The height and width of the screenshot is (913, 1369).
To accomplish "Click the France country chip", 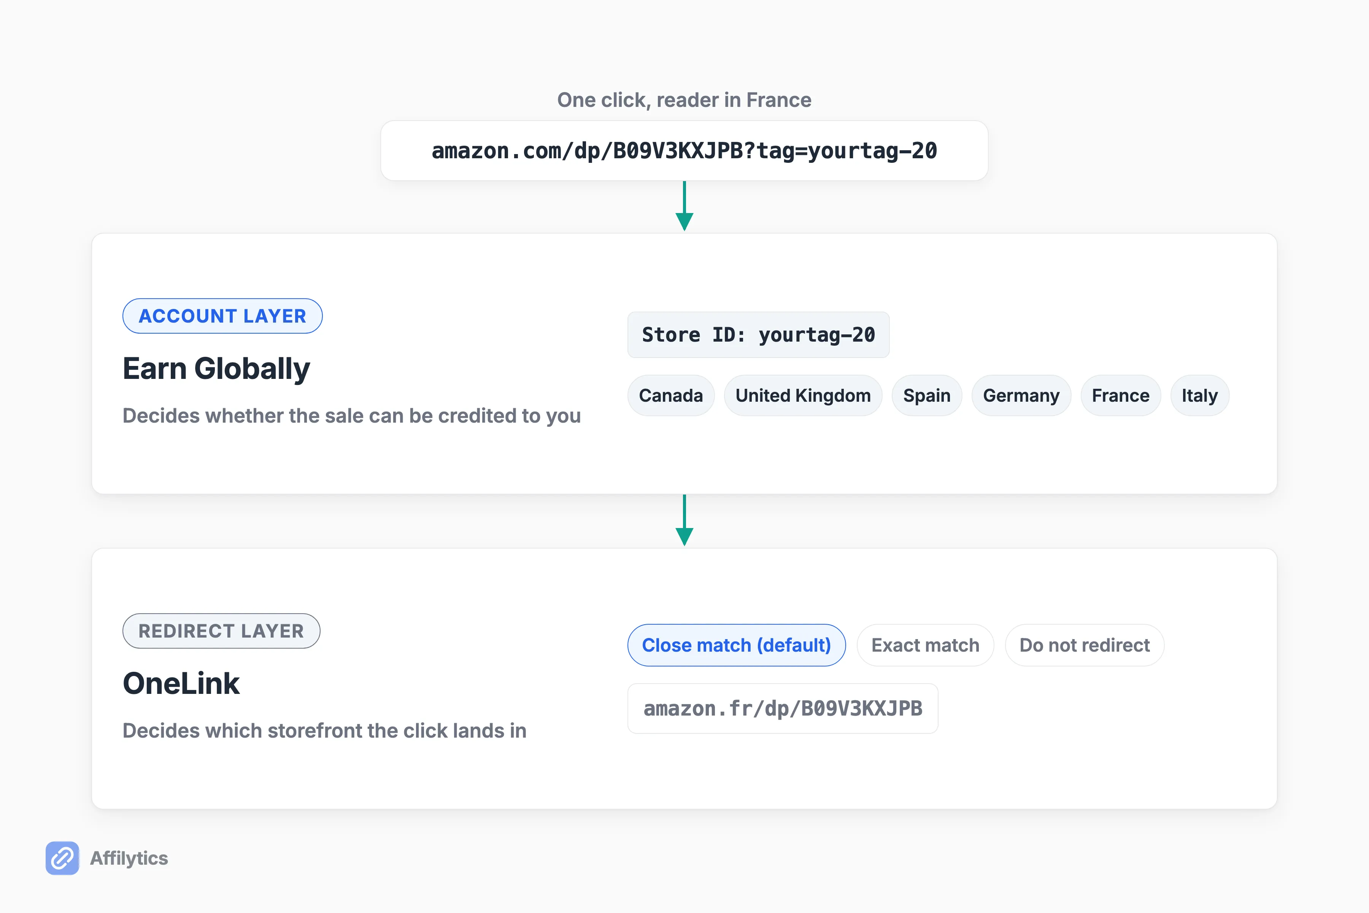I will (1120, 395).
